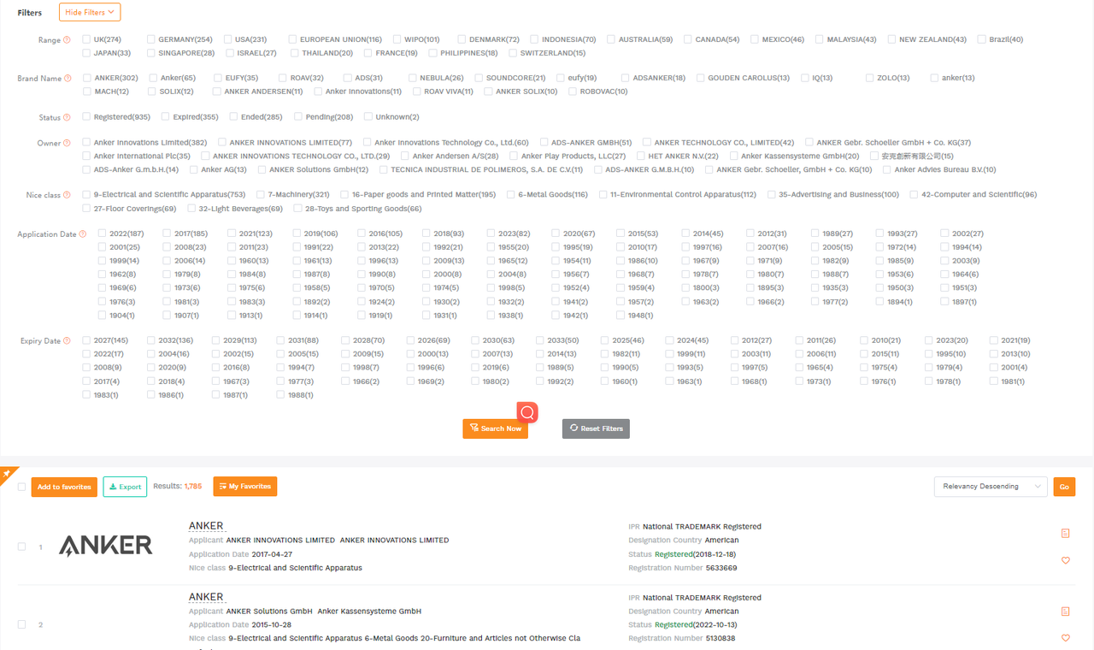Tick the EUFY(35) brand checkbox
The image size is (1094, 650).
[219, 78]
